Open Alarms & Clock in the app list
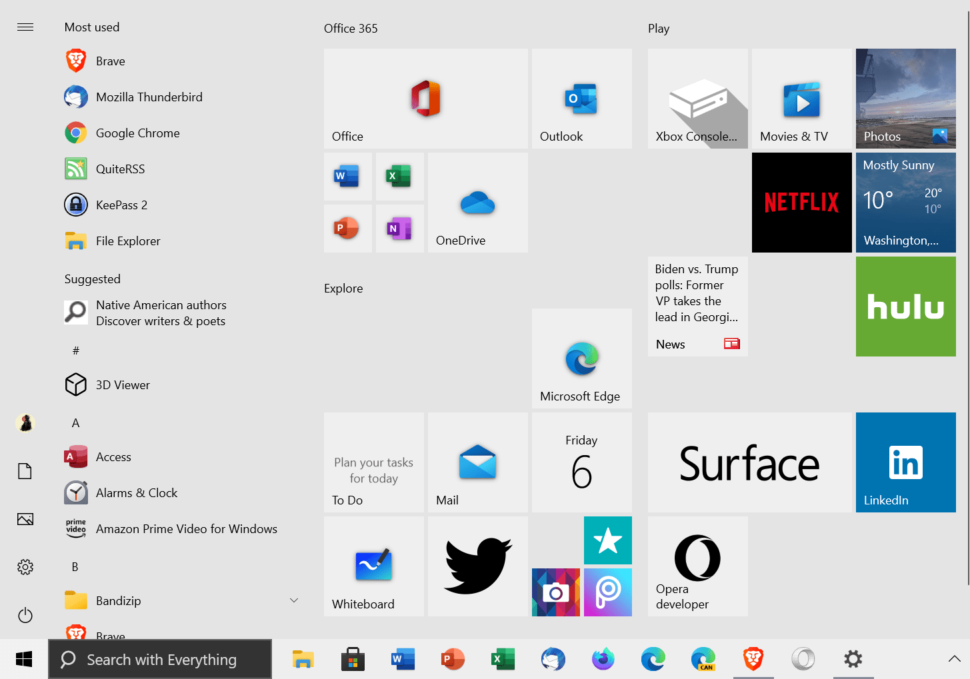This screenshot has width=970, height=679. [181, 493]
